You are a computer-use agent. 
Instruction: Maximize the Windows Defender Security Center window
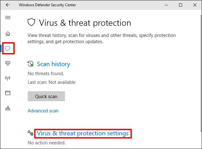[x=181, y=5]
